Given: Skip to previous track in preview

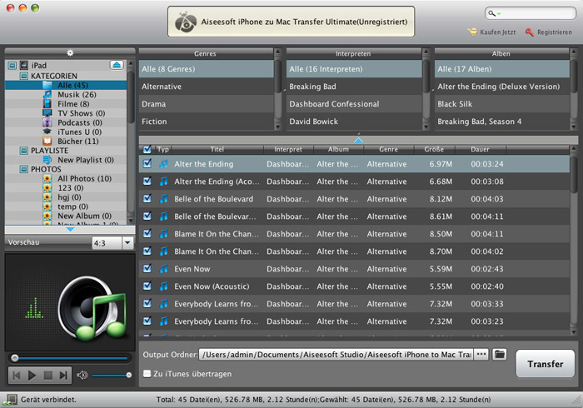Looking at the screenshot, I should (x=17, y=376).
